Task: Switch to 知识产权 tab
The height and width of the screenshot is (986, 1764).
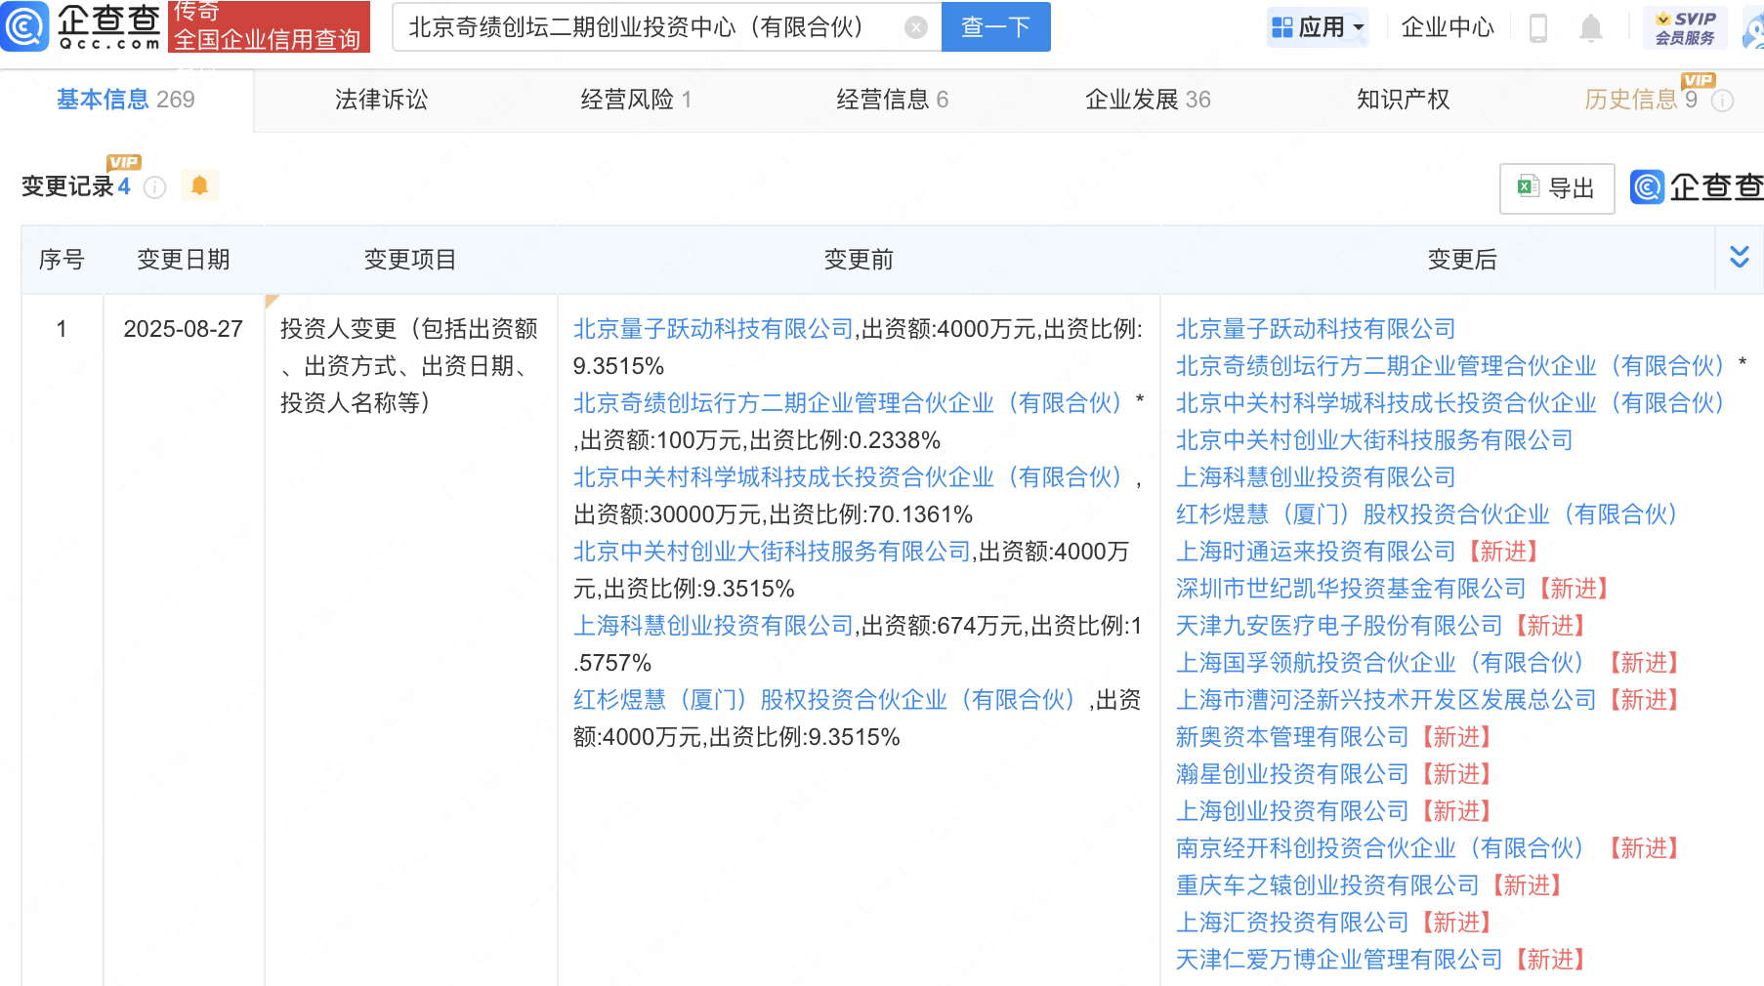Action: pos(1403,100)
